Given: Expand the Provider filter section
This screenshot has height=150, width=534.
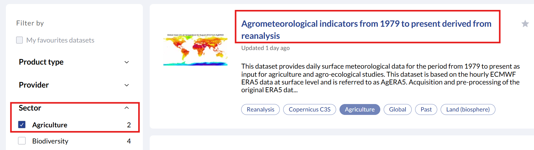Looking at the screenshot, I should [34, 85].
